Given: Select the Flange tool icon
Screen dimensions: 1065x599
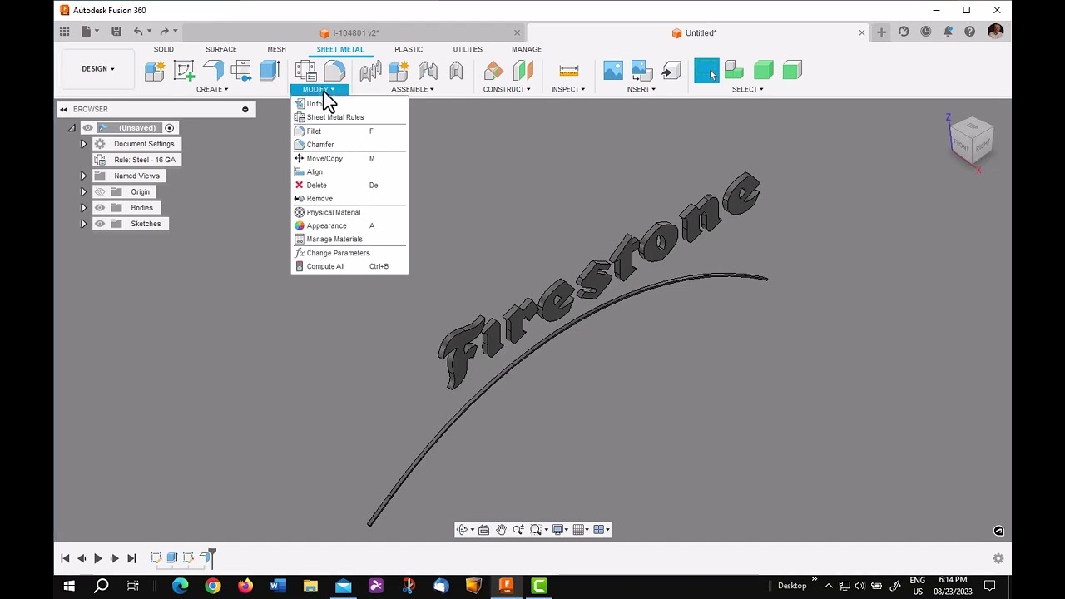Looking at the screenshot, I should point(213,71).
